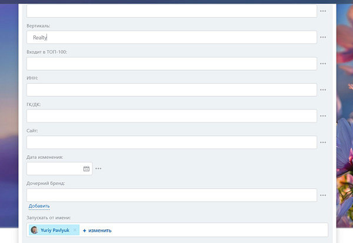Click the Добавить link
The image size is (353, 243).
[39, 206]
